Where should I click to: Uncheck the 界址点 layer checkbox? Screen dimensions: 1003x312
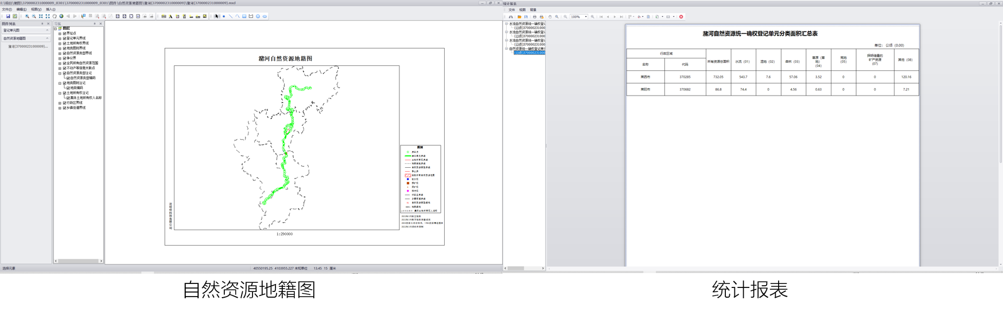click(64, 34)
